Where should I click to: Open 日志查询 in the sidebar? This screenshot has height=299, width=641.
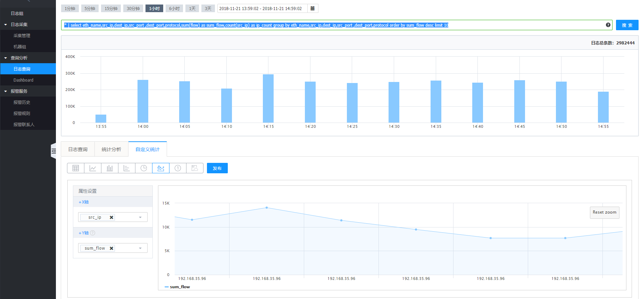click(x=28, y=69)
